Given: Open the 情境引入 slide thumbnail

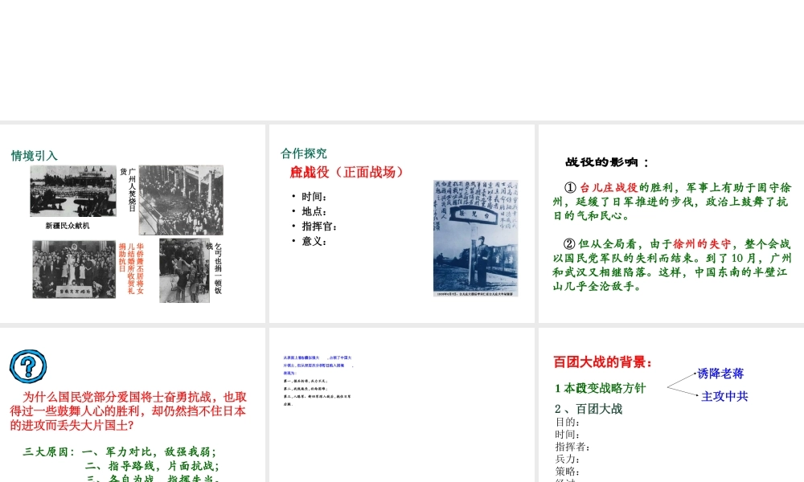Looking at the screenshot, I should (x=133, y=223).
